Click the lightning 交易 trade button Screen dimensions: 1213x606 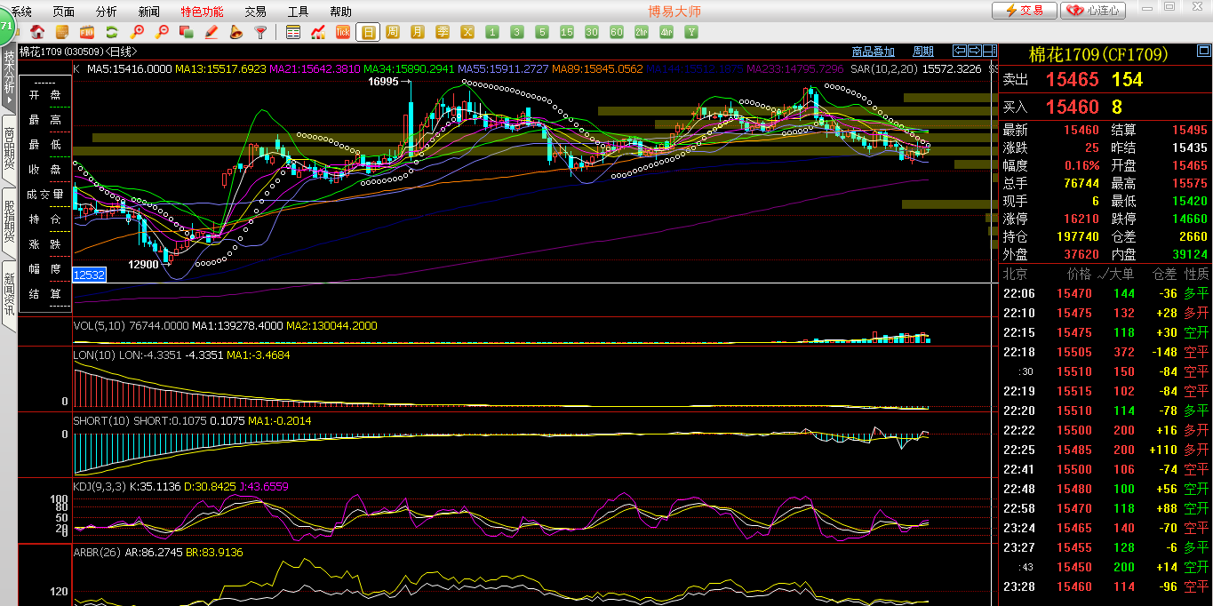1025,11
